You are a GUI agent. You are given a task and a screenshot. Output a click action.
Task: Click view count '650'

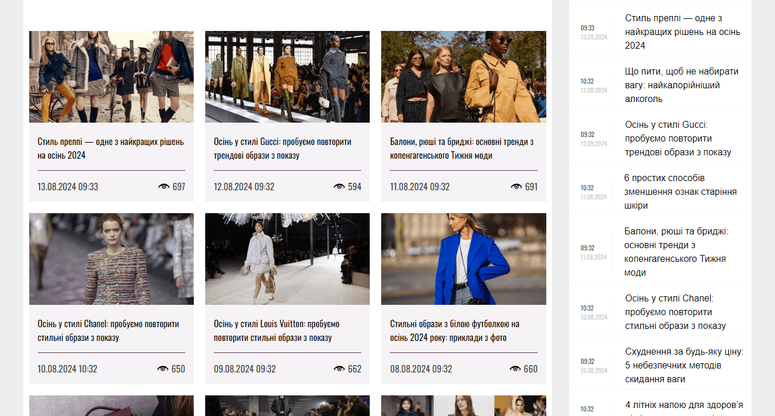tap(178, 369)
